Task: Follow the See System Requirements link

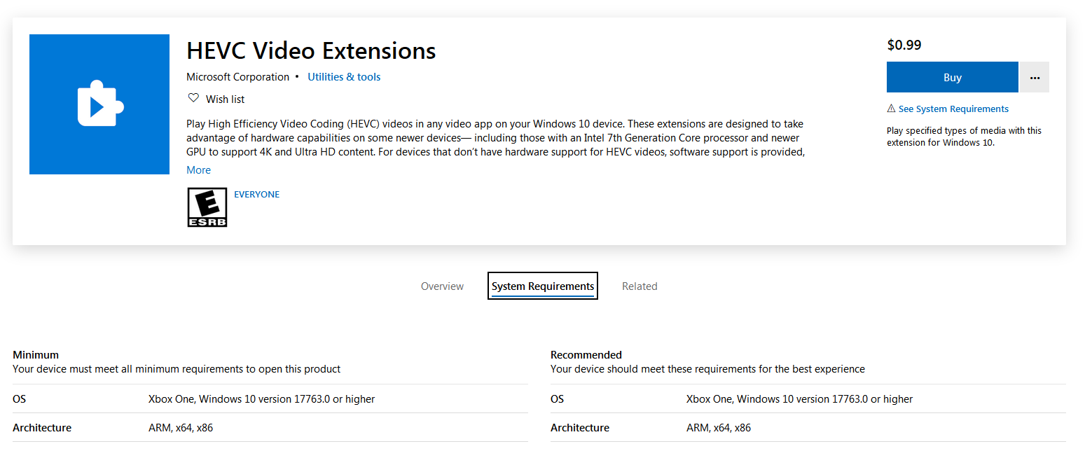Action: [x=953, y=109]
